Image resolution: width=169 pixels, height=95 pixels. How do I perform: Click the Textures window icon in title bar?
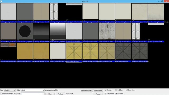pyautogui.click(x=1, y=1)
